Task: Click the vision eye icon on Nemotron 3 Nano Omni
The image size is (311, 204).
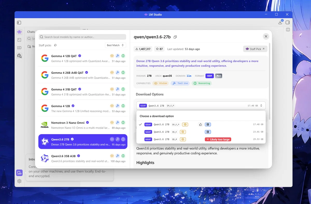Action: pos(112,122)
